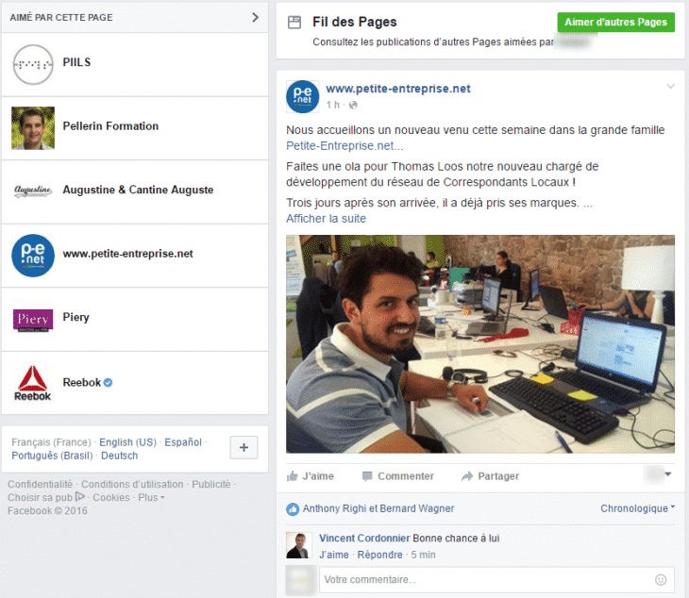Open the post options dropdown arrow
The height and width of the screenshot is (598, 689).
tap(670, 87)
